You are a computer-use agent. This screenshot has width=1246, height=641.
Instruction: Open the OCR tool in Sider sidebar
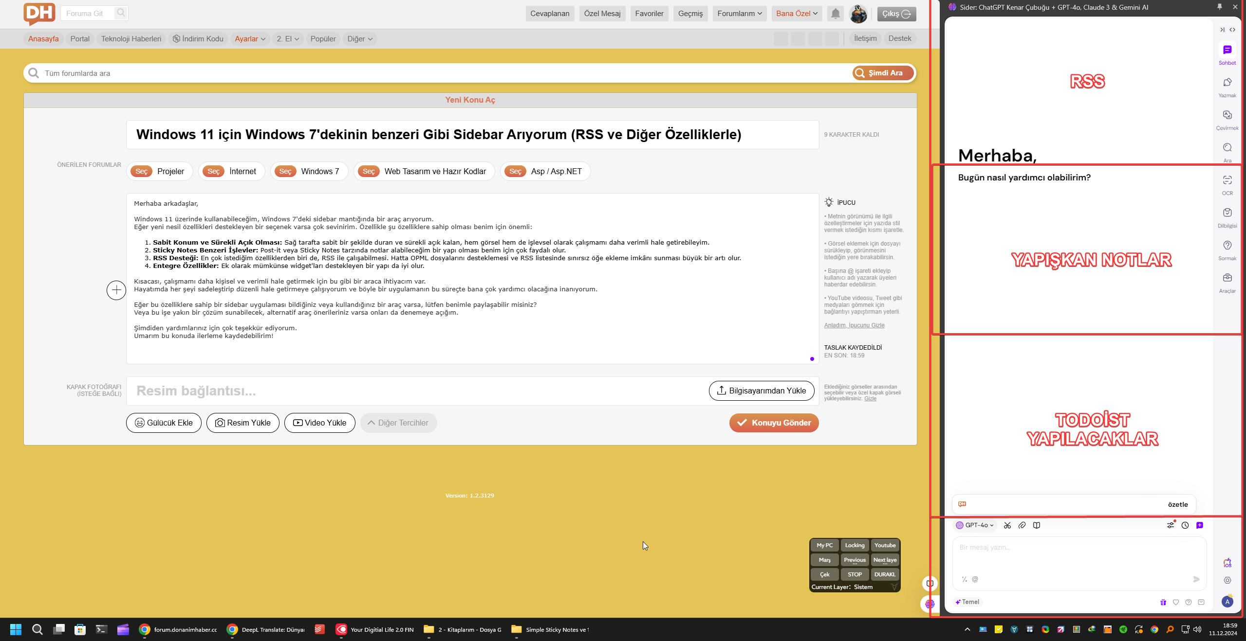tap(1227, 180)
